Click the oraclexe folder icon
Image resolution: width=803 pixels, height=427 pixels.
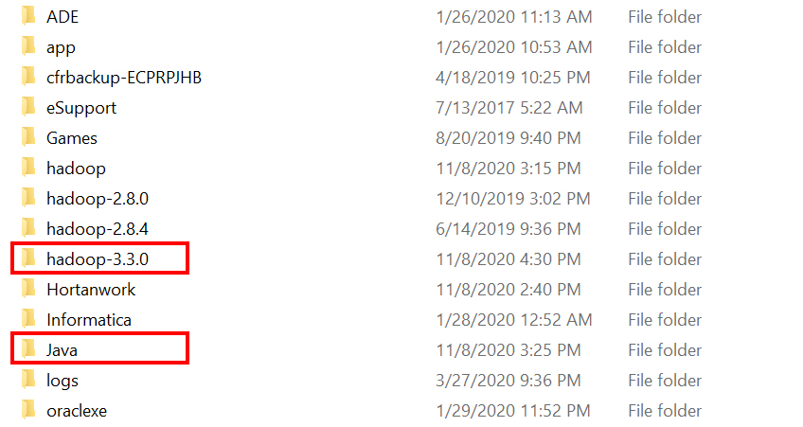coord(28,411)
